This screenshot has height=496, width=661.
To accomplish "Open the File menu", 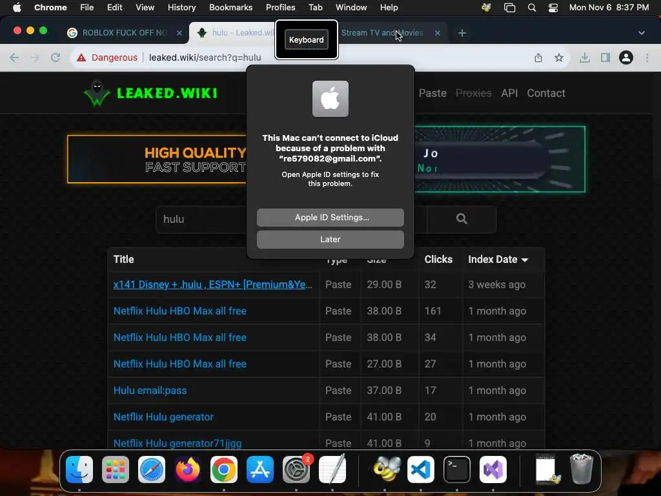I will pyautogui.click(x=87, y=8).
